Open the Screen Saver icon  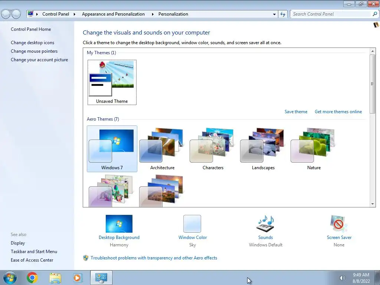tap(339, 223)
